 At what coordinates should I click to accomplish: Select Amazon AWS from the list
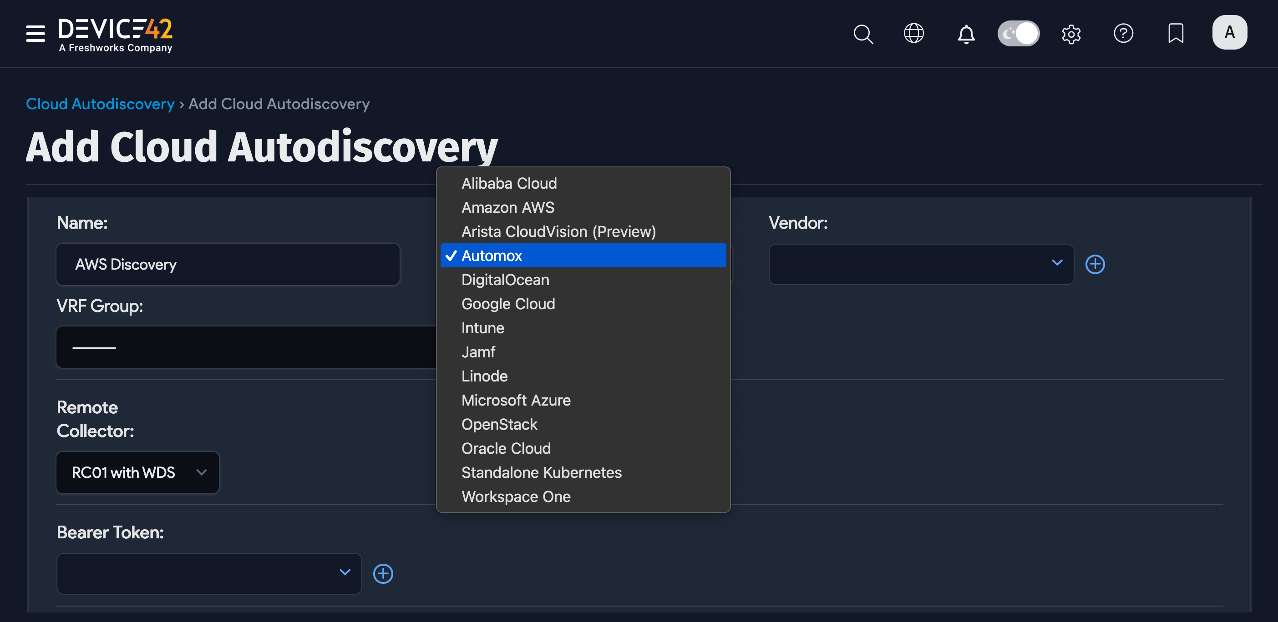click(507, 208)
